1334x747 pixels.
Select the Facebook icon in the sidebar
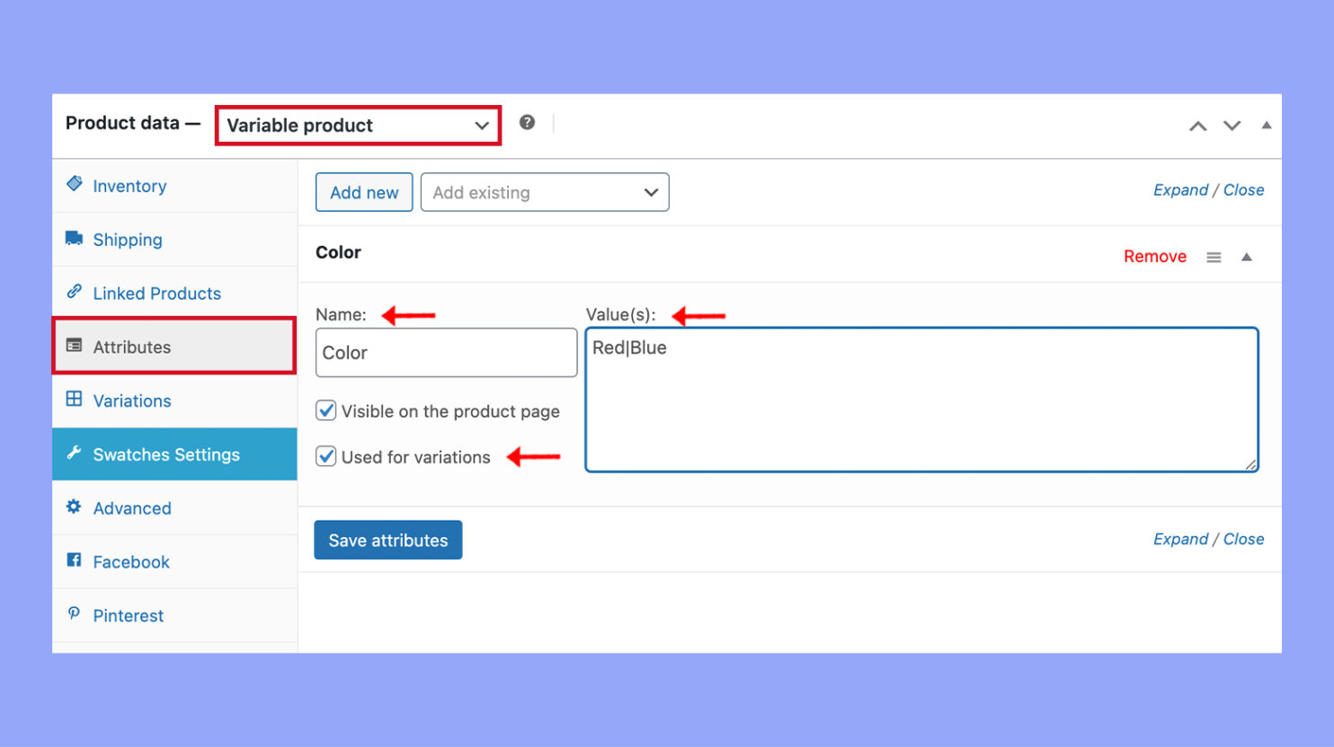click(x=74, y=561)
